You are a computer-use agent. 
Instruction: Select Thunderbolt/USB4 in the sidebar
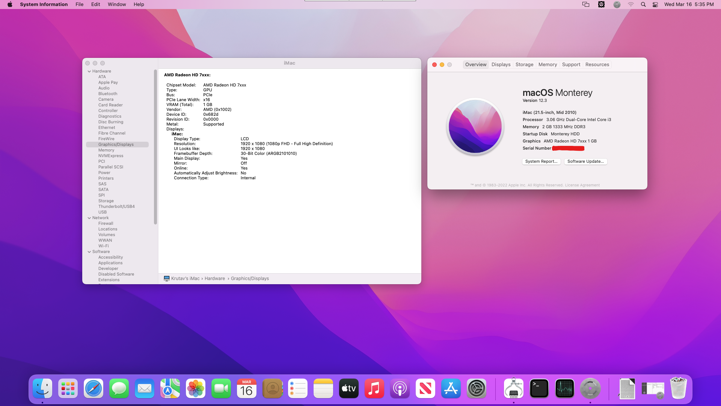(x=116, y=206)
